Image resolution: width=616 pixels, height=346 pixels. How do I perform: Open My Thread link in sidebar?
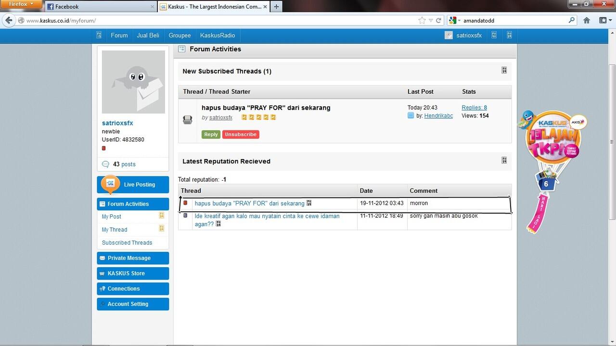(x=115, y=230)
